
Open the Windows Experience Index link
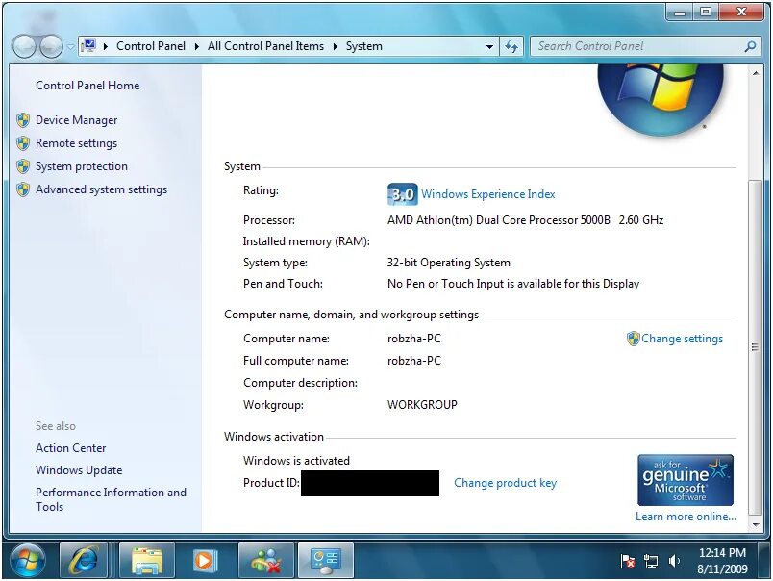(x=487, y=194)
